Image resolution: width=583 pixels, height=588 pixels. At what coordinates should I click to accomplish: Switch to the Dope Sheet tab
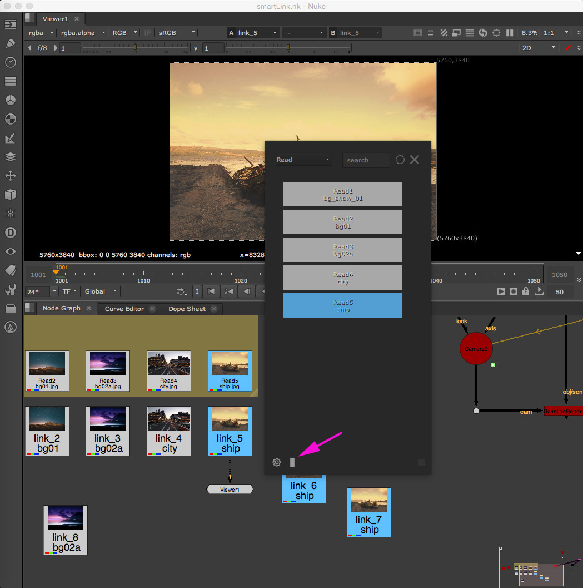tap(187, 309)
